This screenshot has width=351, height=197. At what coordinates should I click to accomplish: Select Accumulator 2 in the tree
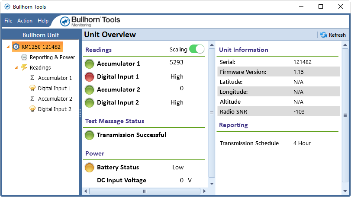pyautogui.click(x=55, y=99)
